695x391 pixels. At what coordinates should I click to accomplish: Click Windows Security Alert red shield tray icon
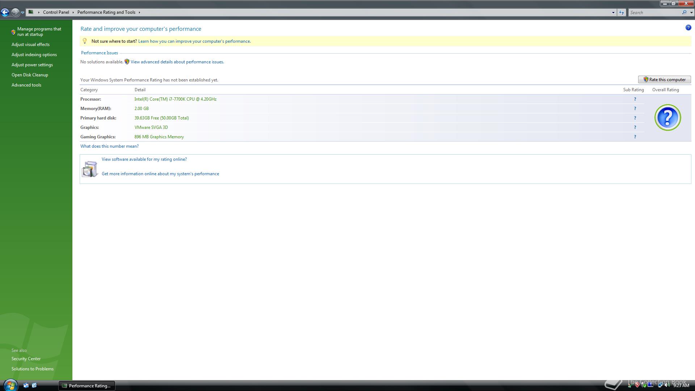coord(637,385)
